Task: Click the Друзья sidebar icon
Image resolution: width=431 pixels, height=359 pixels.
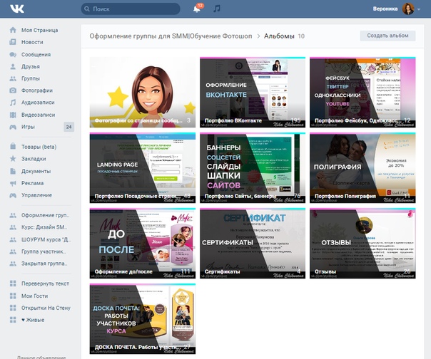Action: 12,66
